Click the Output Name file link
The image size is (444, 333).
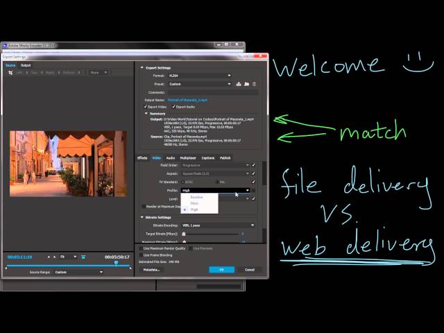pyautogui.click(x=187, y=100)
